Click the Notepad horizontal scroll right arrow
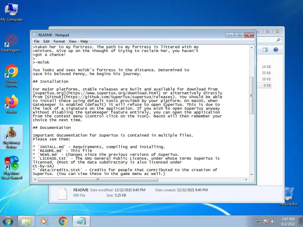Viewport: 303px width, 227px height. 246,179
